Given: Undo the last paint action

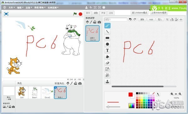Looking at the screenshot, I should tap(130, 19).
